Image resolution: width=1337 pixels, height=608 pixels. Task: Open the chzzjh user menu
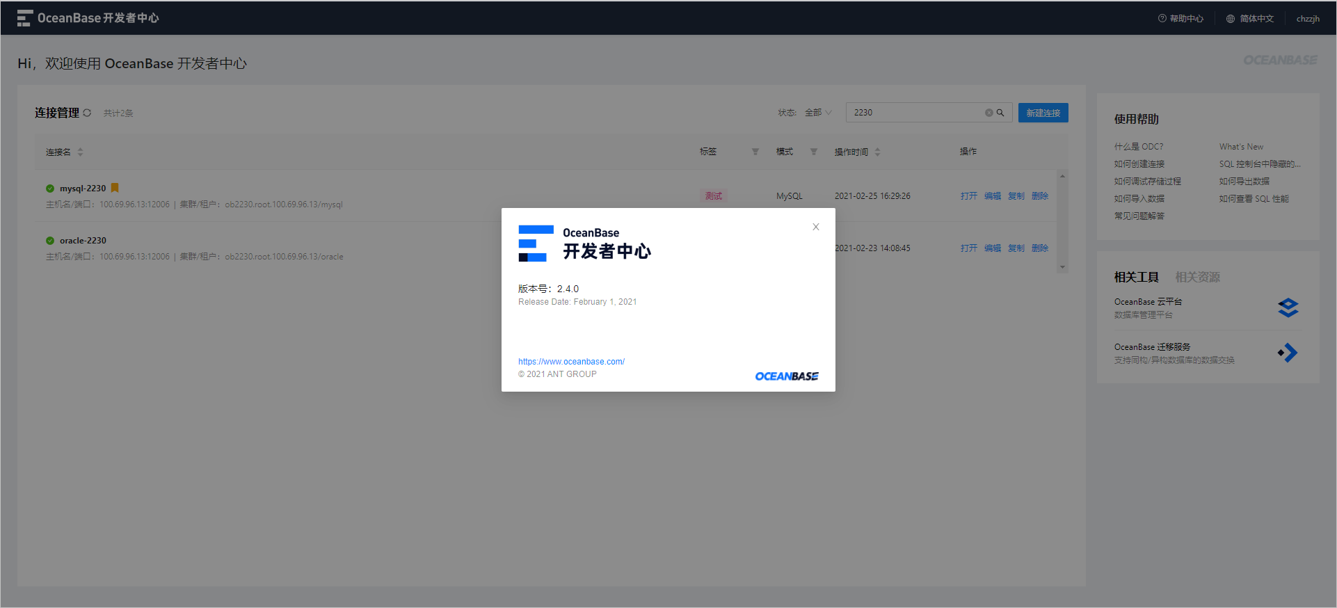pos(1308,19)
